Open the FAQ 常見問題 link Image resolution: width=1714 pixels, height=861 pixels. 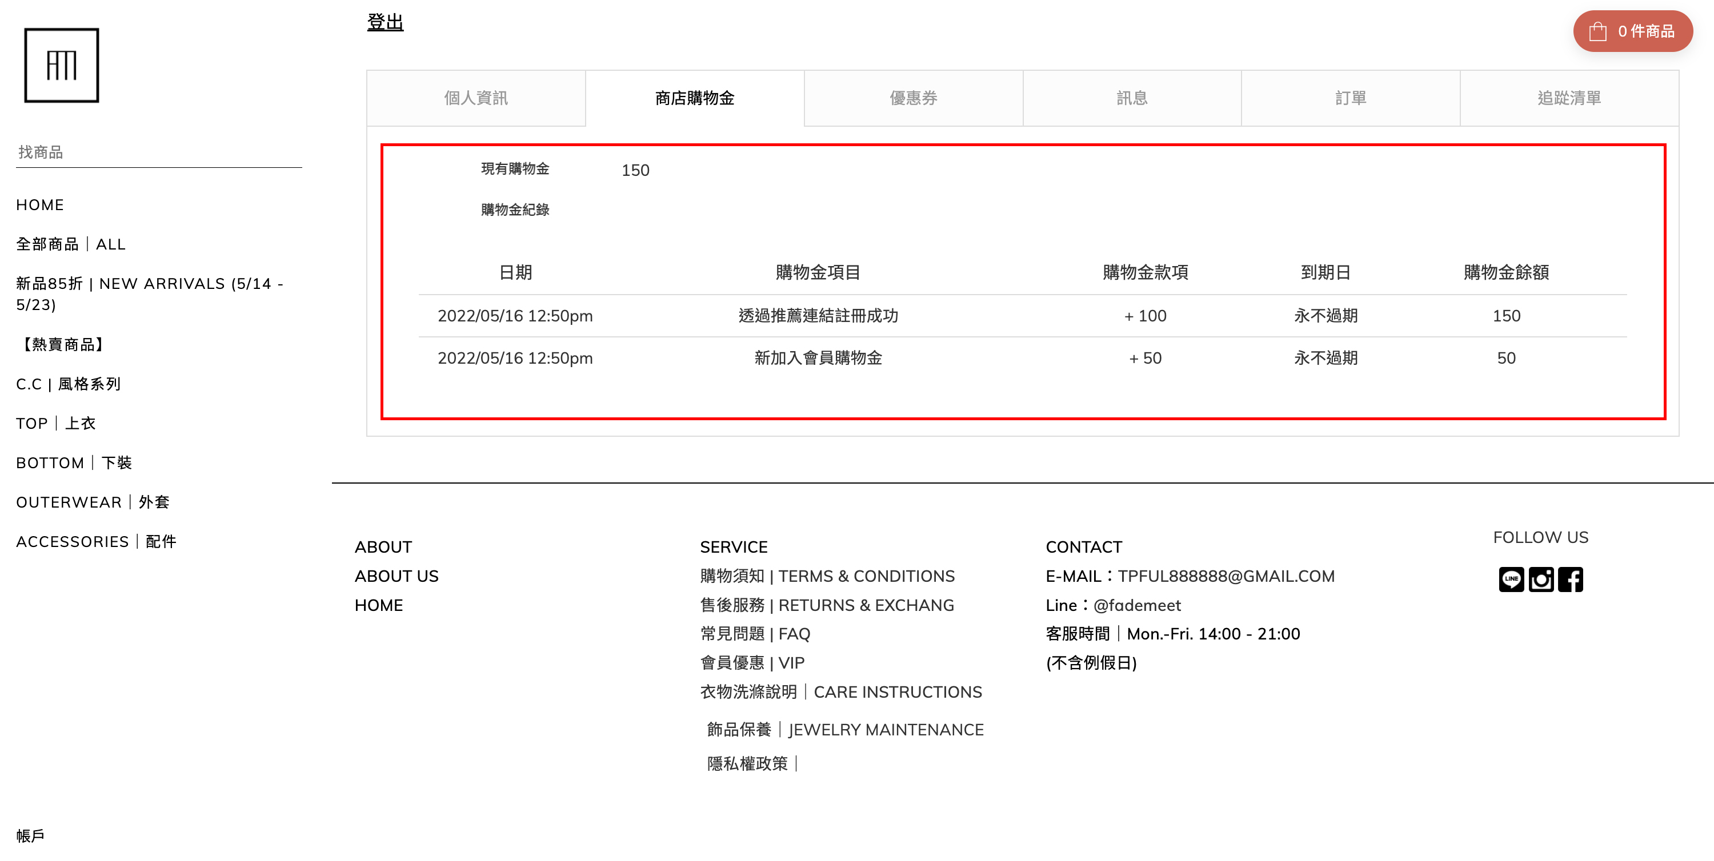tap(755, 634)
